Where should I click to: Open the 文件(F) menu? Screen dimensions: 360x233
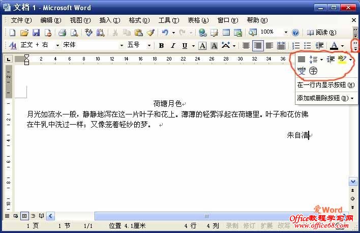pos(21,20)
